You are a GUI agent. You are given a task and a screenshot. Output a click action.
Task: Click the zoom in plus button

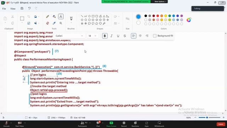click(223, 118)
